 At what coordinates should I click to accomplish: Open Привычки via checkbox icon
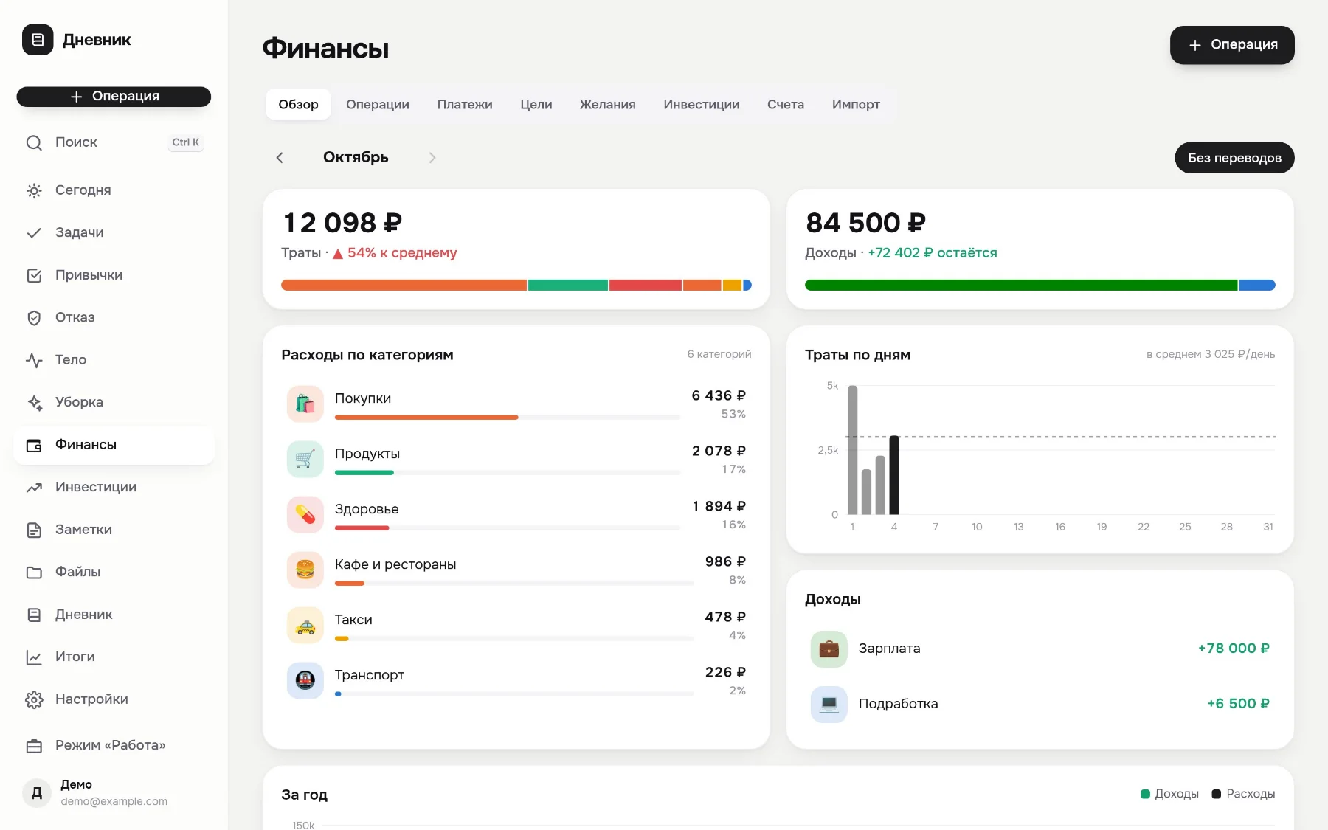pos(34,275)
